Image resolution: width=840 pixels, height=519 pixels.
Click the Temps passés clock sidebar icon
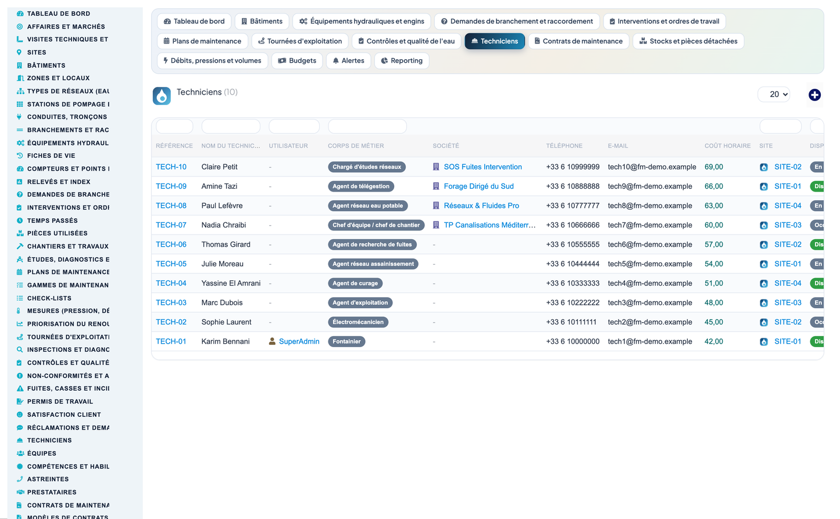(x=20, y=221)
